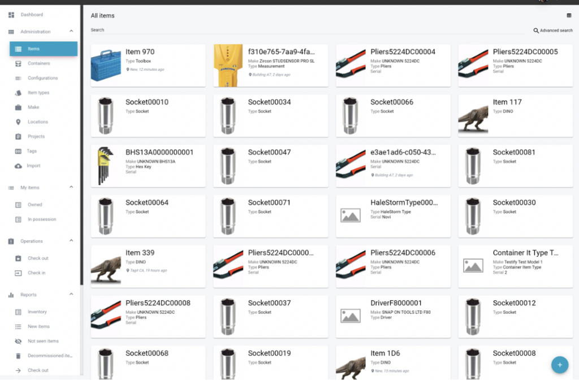Screen dimensions: 579x384
Task: Toggle the list view icon at top right
Action: tap(569, 15)
